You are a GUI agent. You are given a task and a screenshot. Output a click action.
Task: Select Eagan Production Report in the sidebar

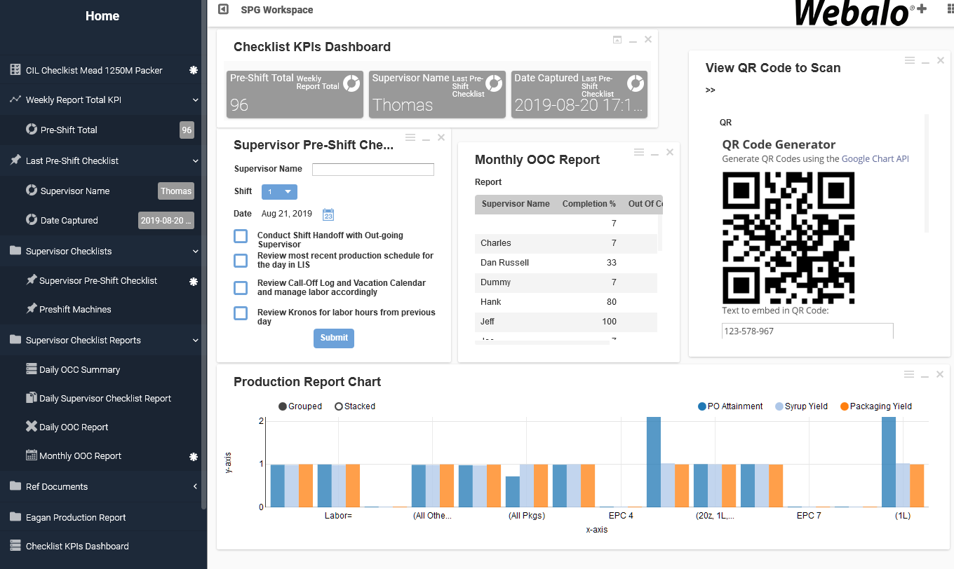[76, 518]
